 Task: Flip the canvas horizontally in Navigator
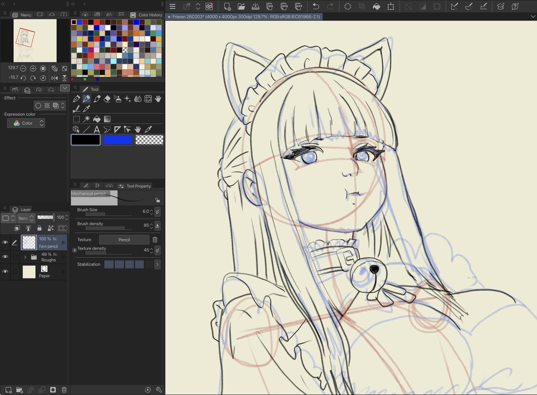pyautogui.click(x=55, y=78)
